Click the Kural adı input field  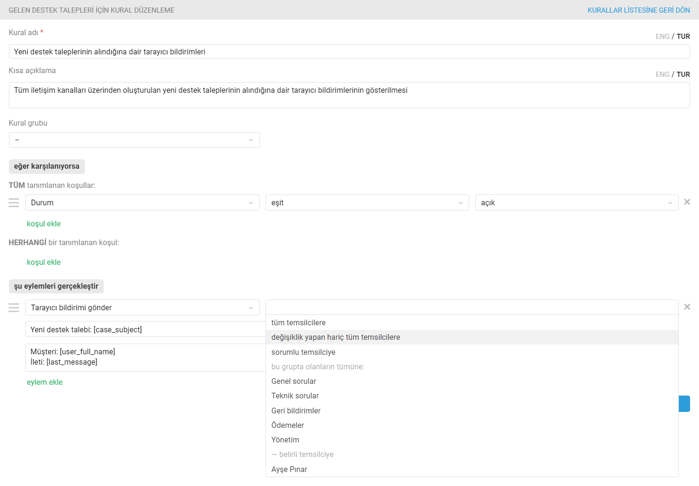pos(349,52)
